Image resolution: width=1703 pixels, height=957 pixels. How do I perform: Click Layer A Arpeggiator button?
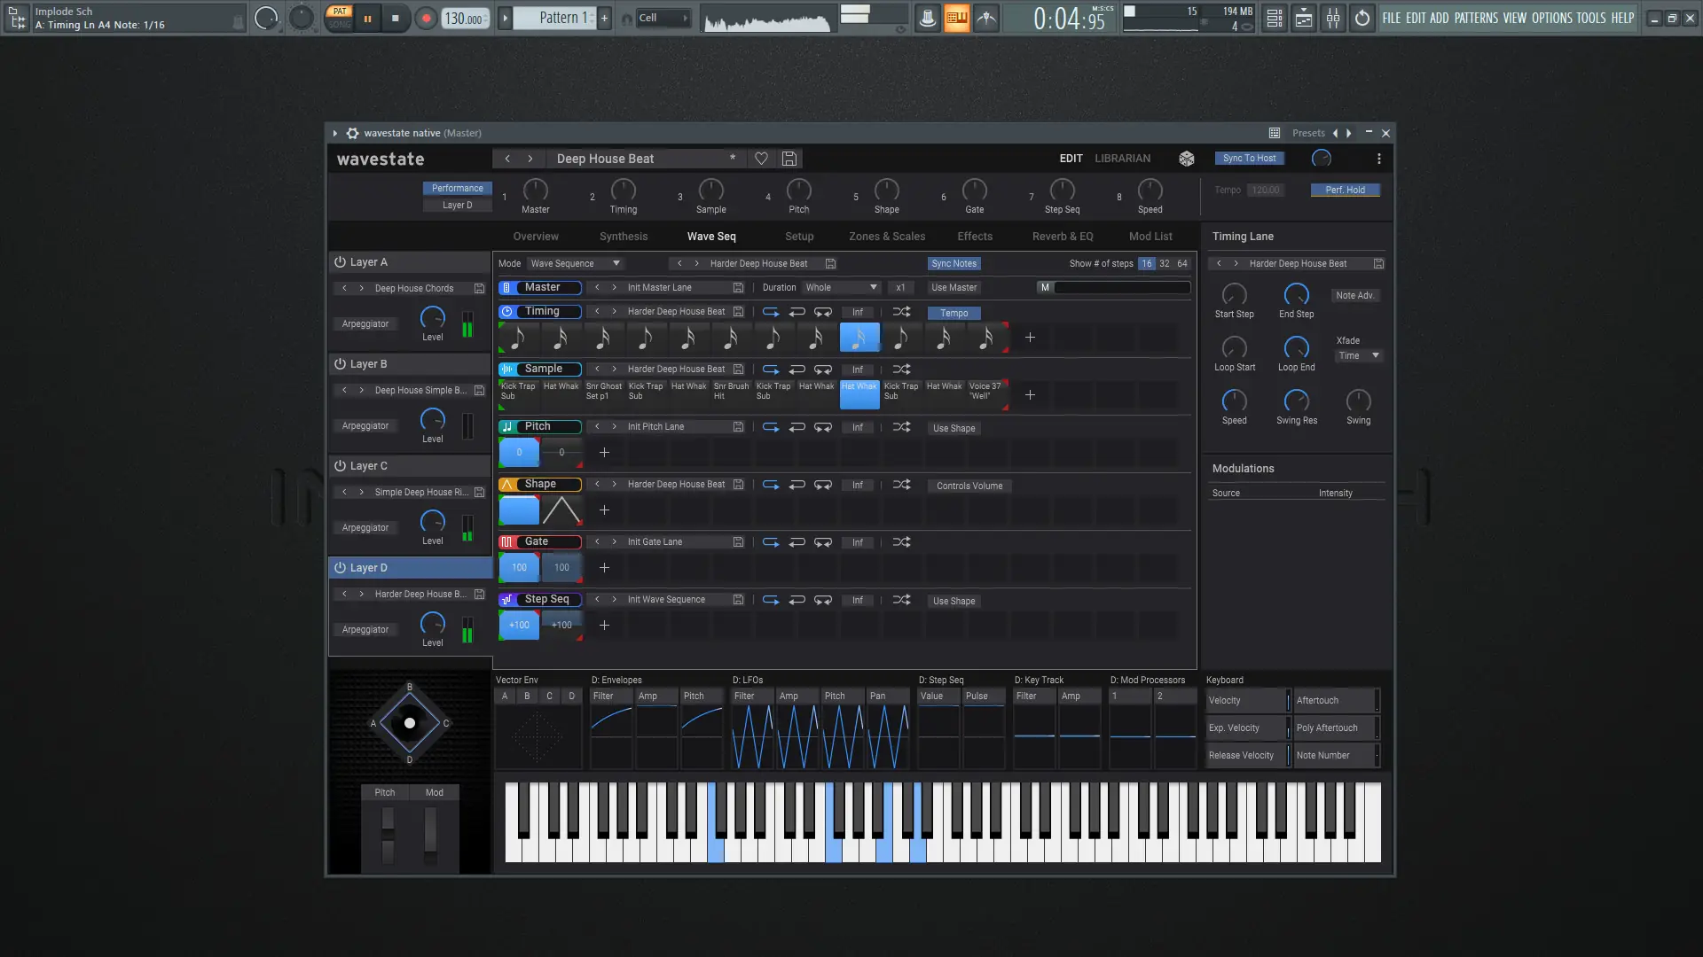(x=365, y=324)
